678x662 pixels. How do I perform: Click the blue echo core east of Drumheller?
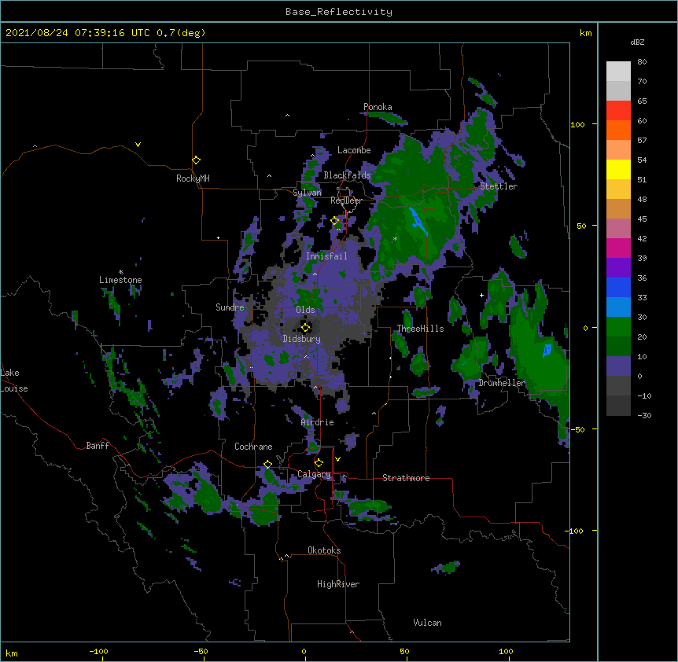pos(547,350)
